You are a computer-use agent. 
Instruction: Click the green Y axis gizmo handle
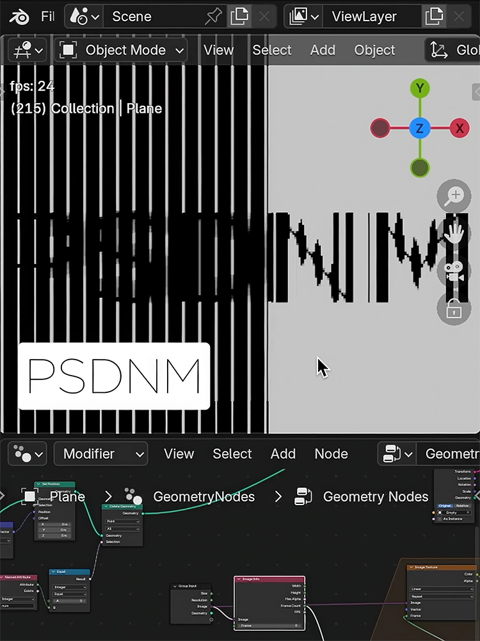tap(420, 88)
